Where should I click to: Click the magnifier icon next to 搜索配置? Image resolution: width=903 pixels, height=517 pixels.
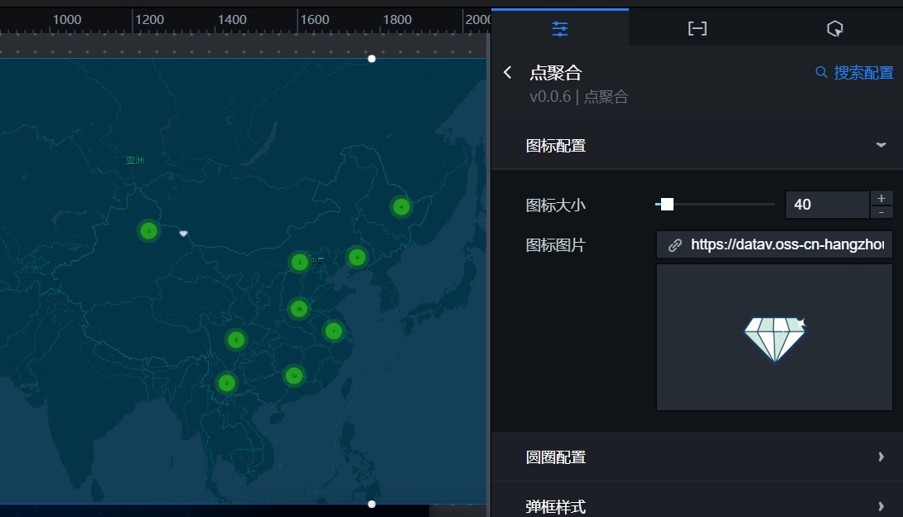coord(821,72)
